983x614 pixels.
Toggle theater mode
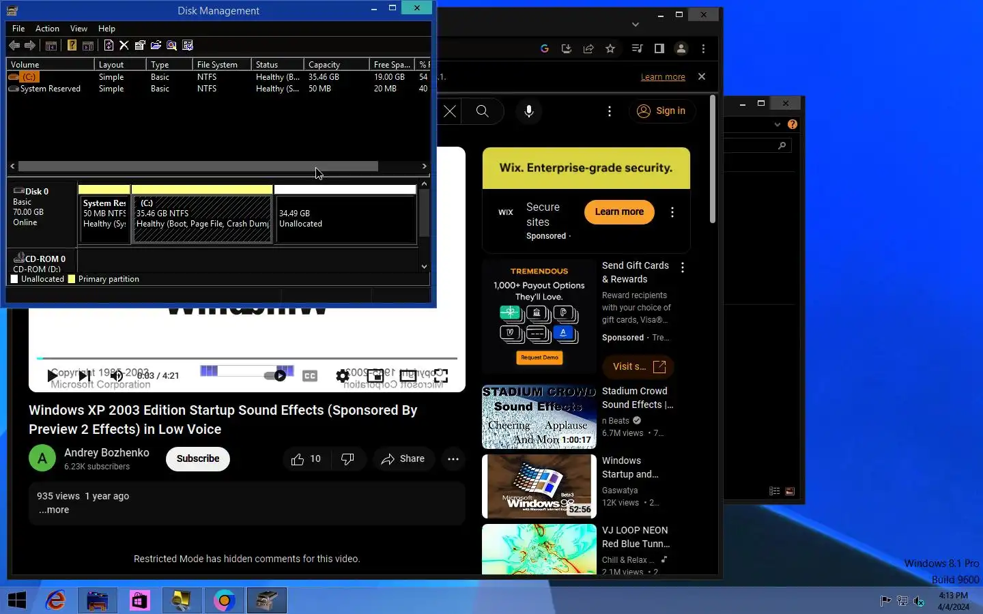coord(408,376)
